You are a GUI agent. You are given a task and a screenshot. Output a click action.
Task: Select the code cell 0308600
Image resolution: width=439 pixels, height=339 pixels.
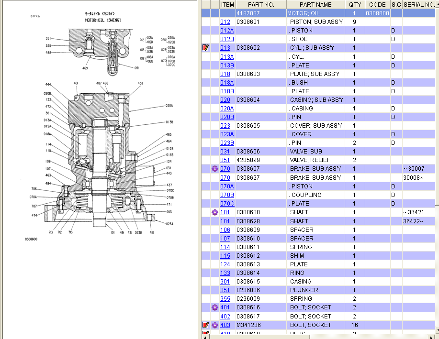tap(377, 13)
